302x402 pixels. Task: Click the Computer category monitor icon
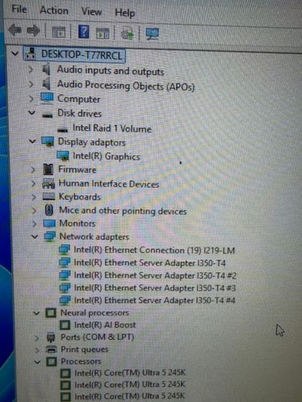tap(48, 98)
